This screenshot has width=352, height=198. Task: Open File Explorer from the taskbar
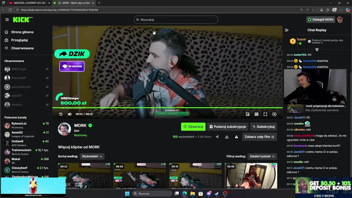click(x=193, y=194)
